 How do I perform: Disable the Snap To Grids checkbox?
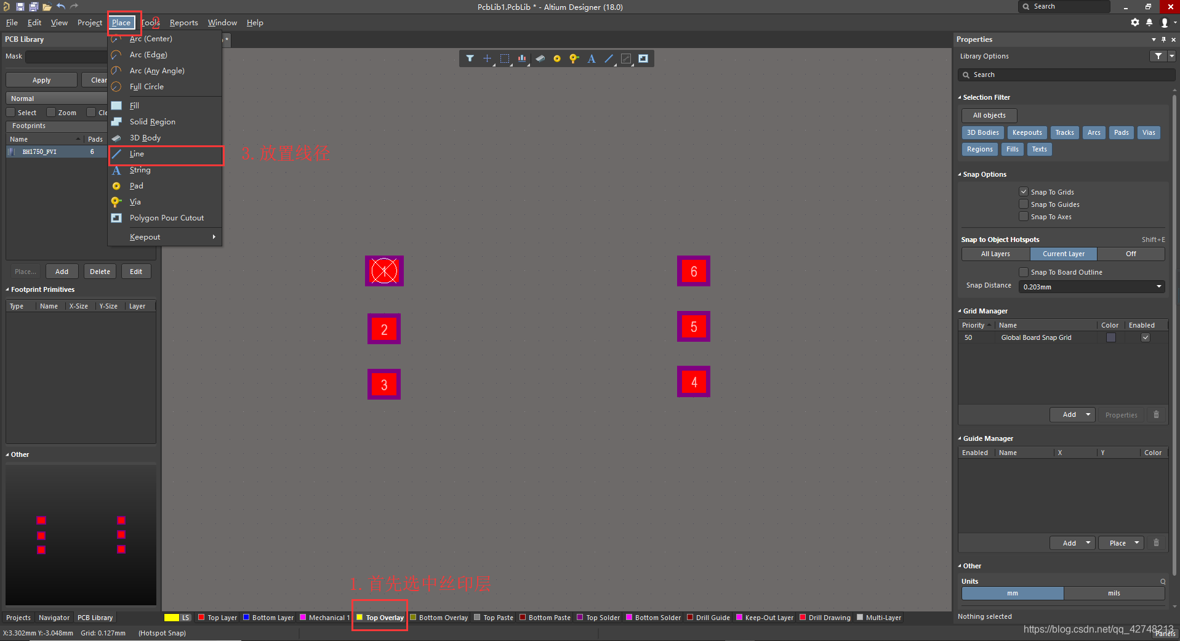(x=1023, y=192)
